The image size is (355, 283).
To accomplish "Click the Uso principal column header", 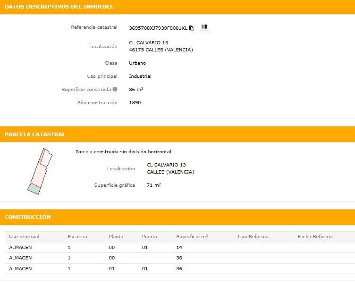I will (24, 237).
